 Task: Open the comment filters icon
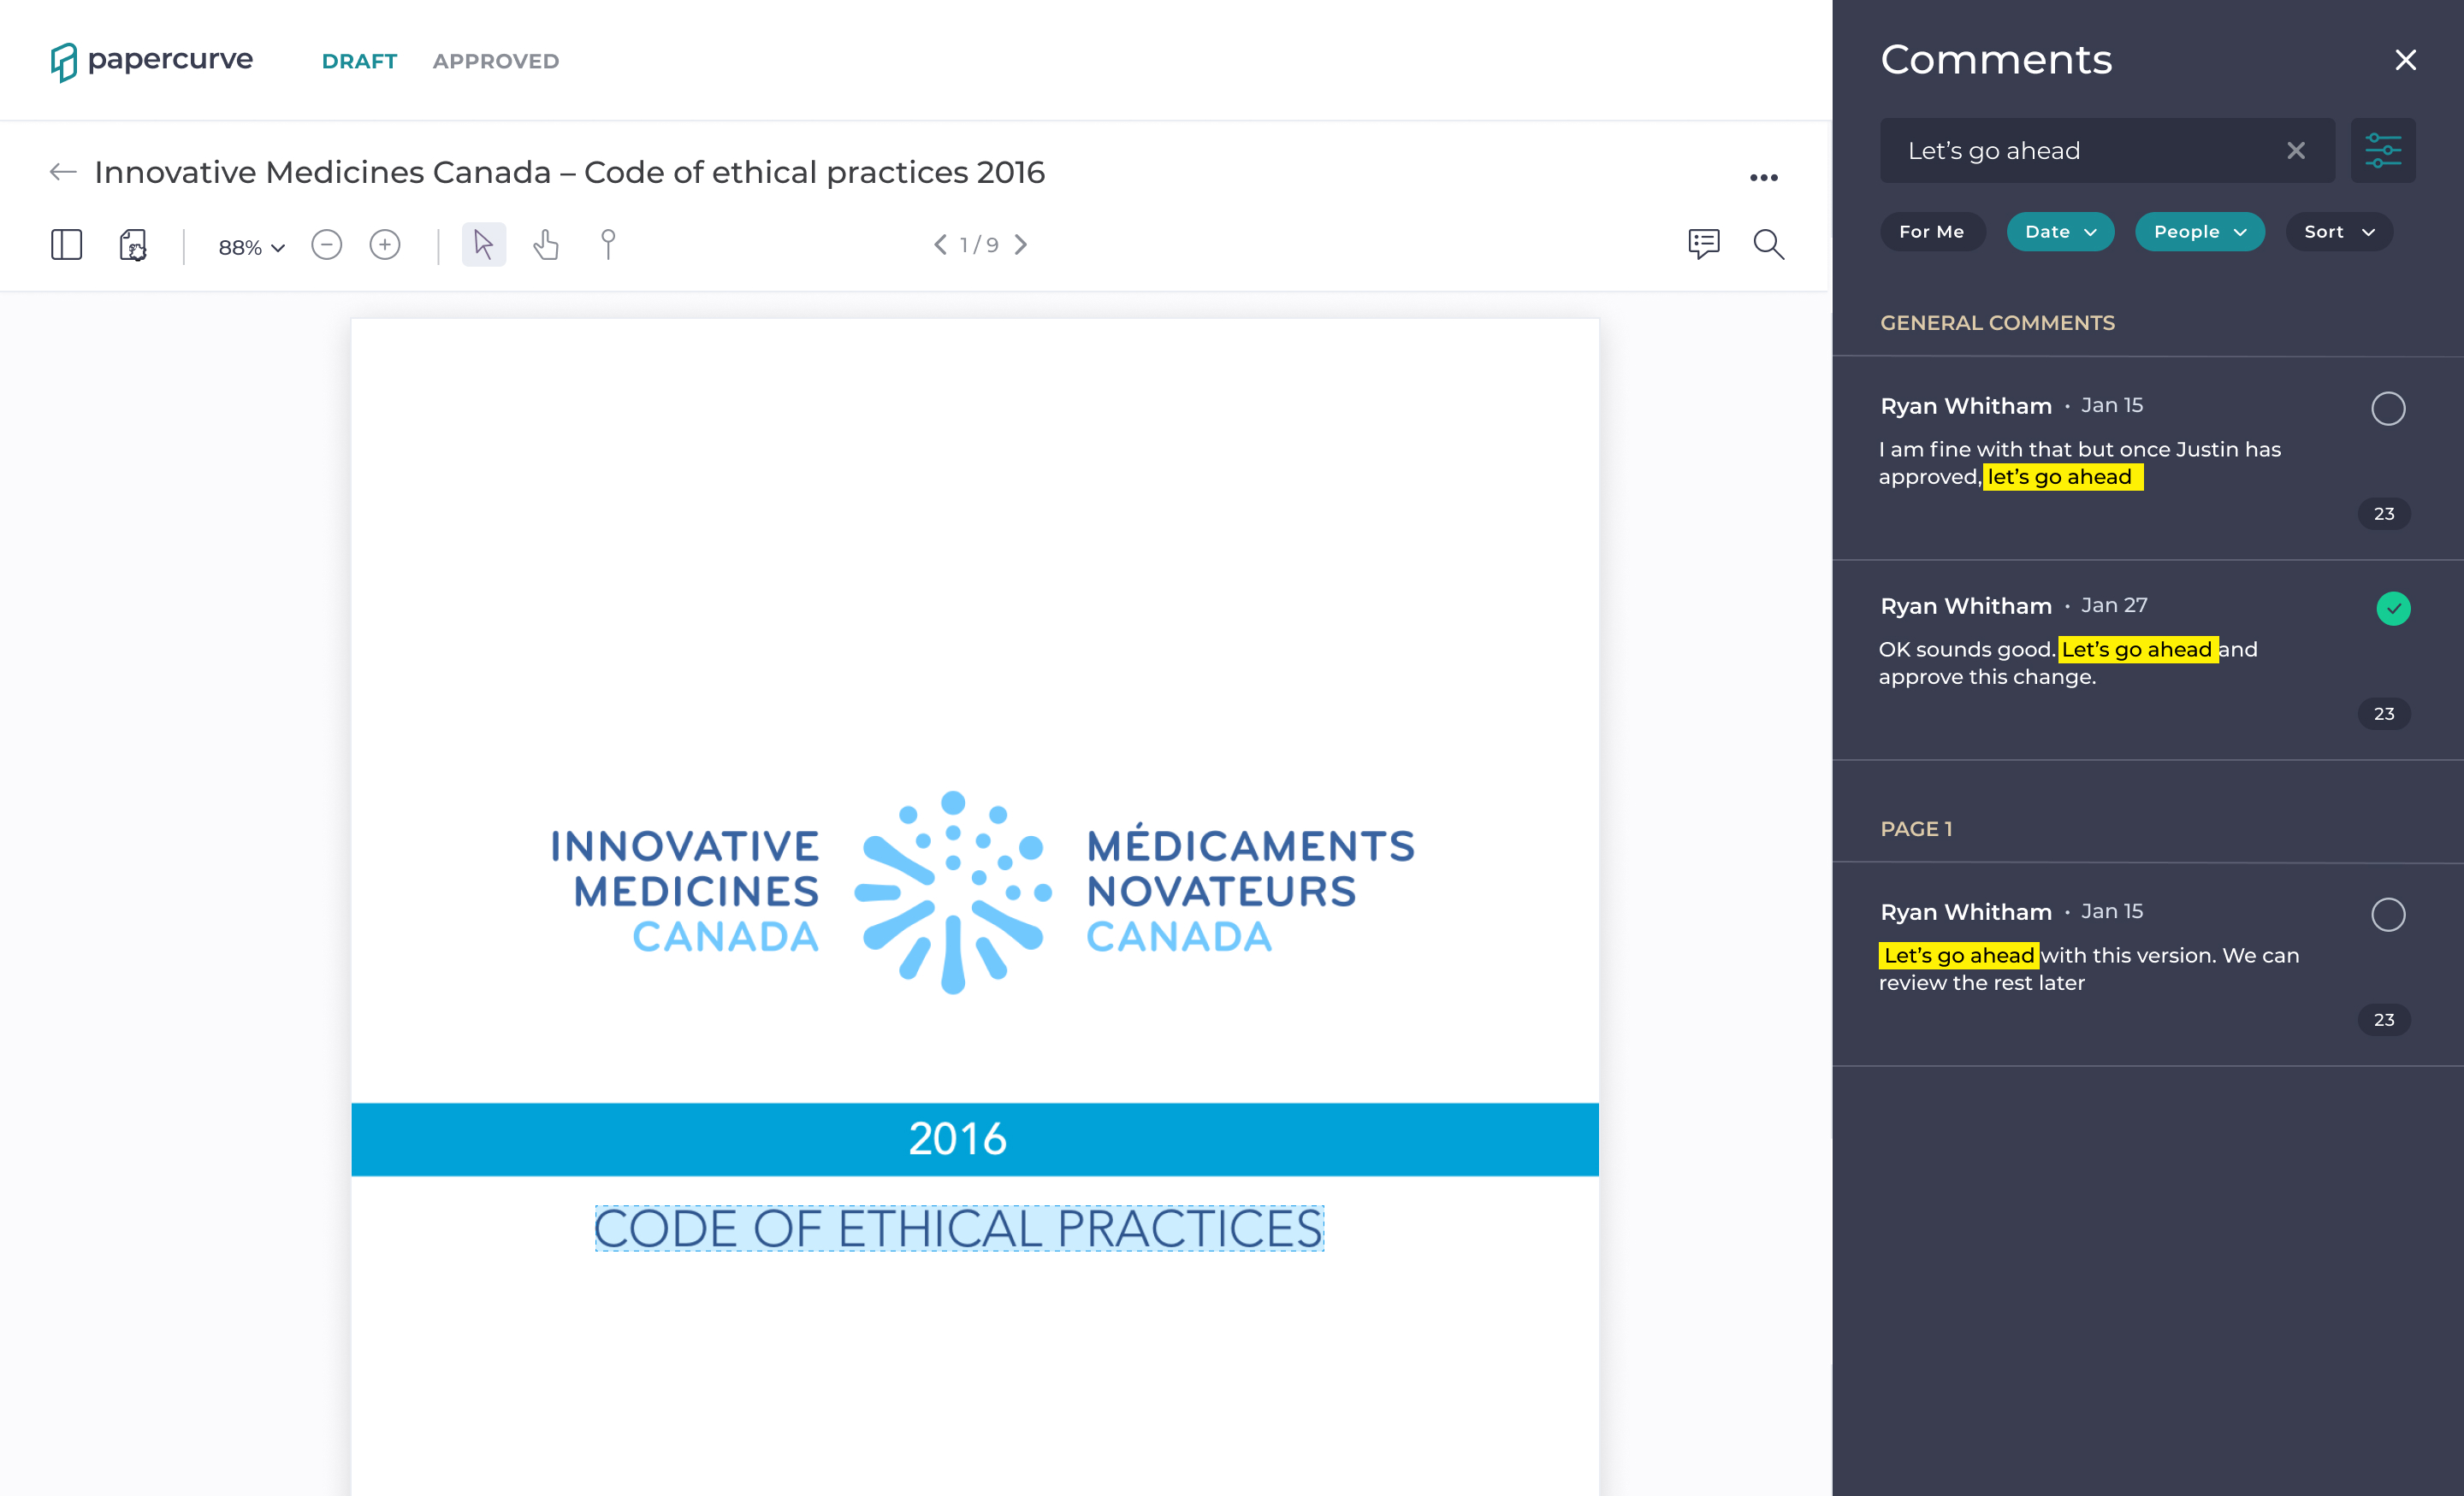pyautogui.click(x=2383, y=150)
